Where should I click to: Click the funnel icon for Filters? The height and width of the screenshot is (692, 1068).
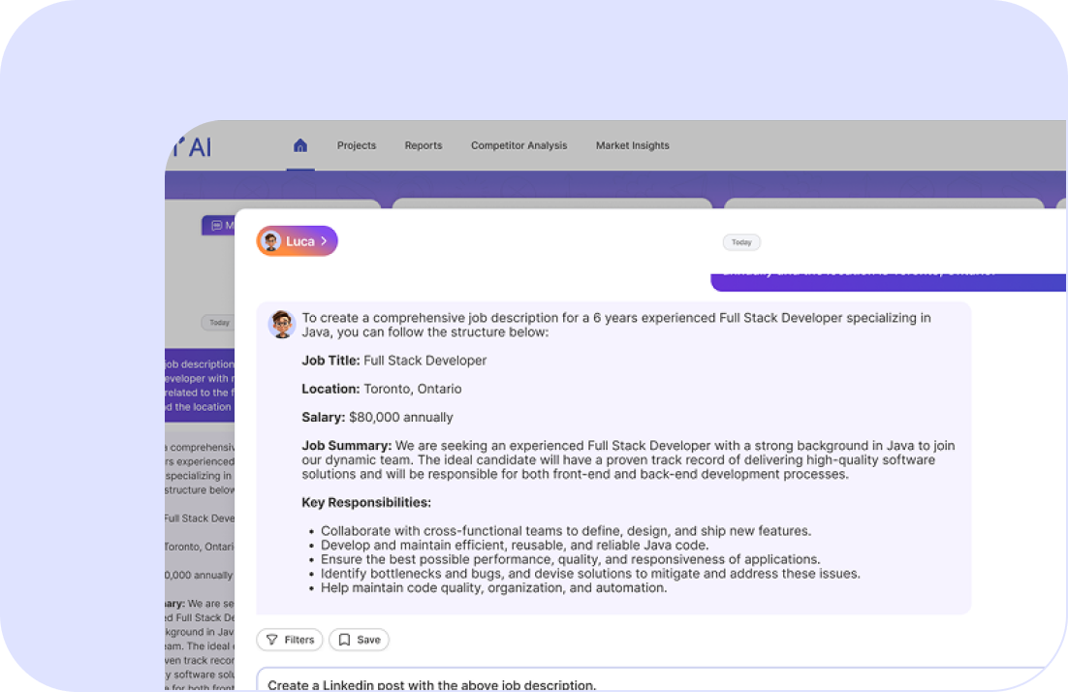pos(272,640)
